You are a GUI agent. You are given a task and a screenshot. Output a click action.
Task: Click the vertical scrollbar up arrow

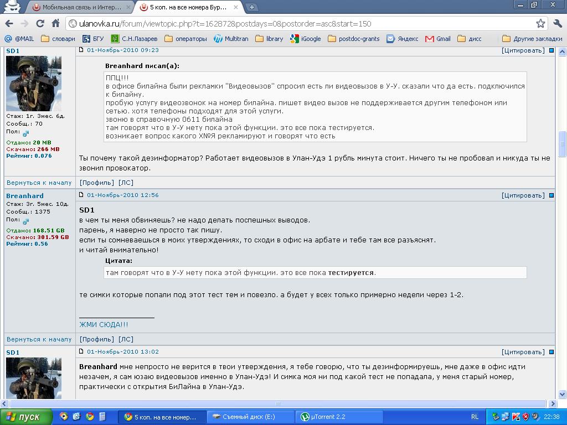click(x=563, y=51)
